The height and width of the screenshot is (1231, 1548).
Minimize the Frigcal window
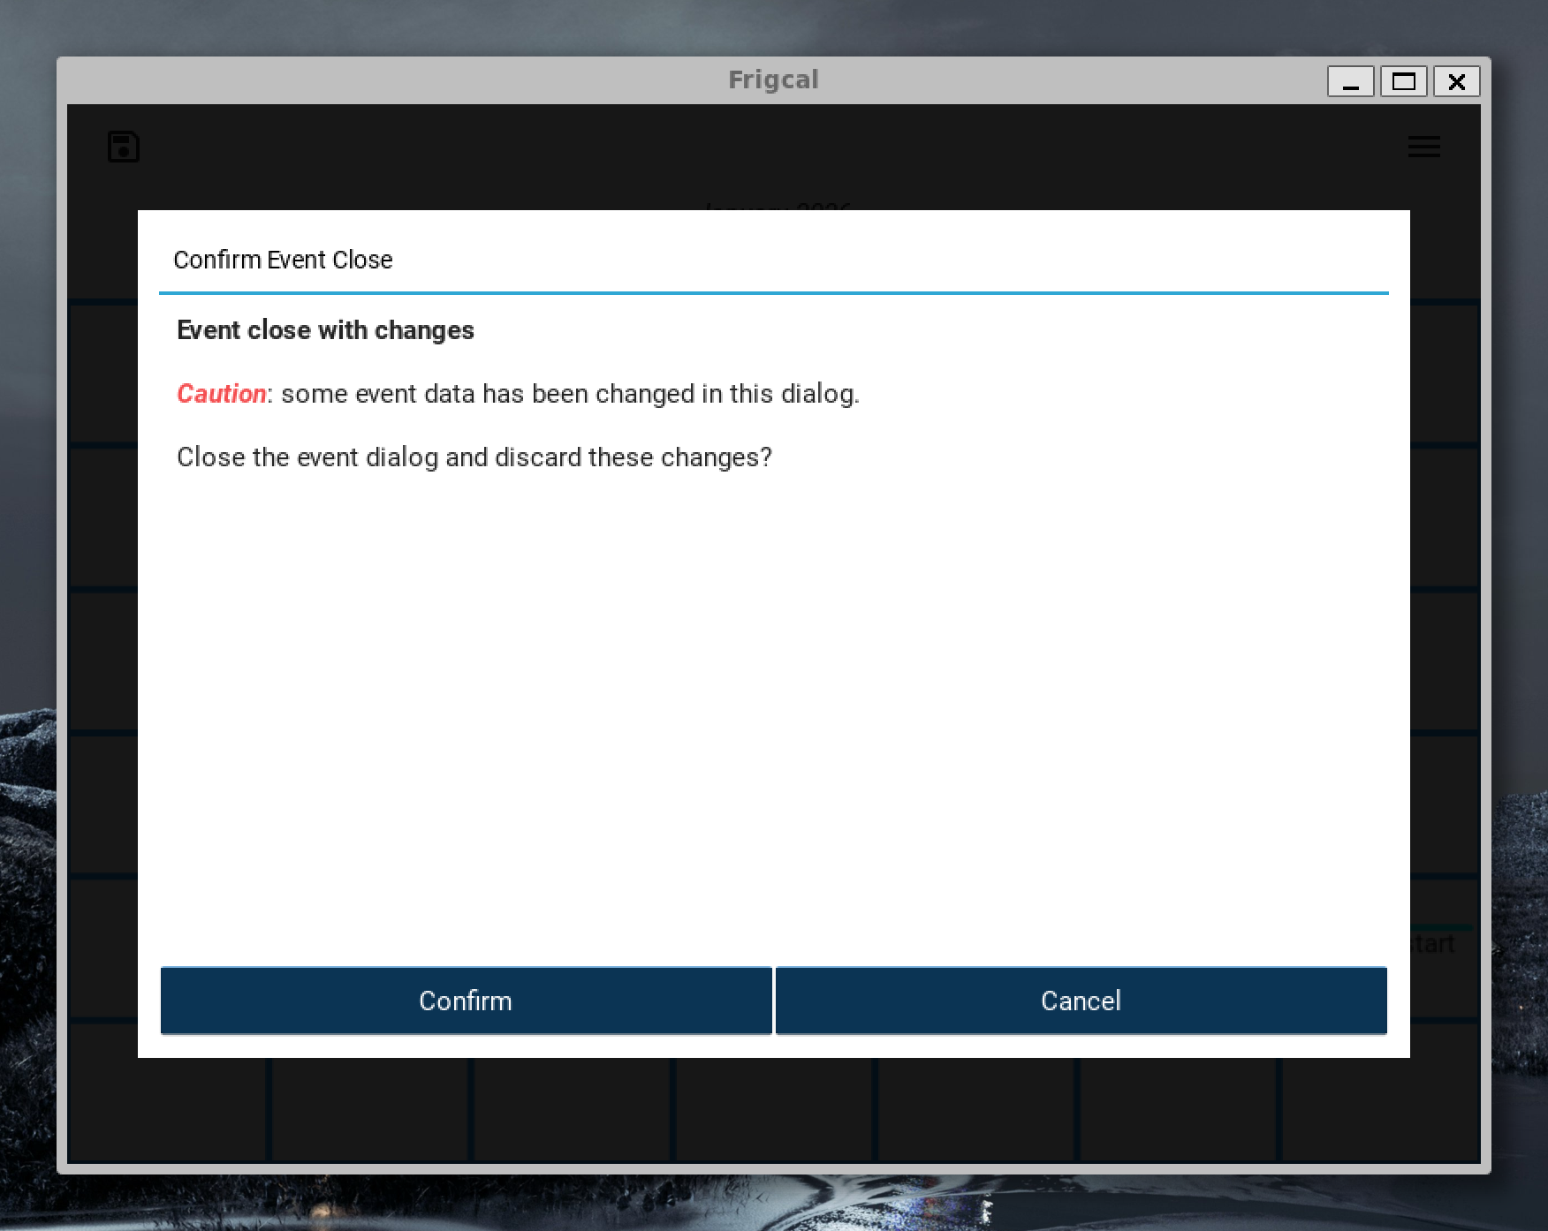[1350, 81]
